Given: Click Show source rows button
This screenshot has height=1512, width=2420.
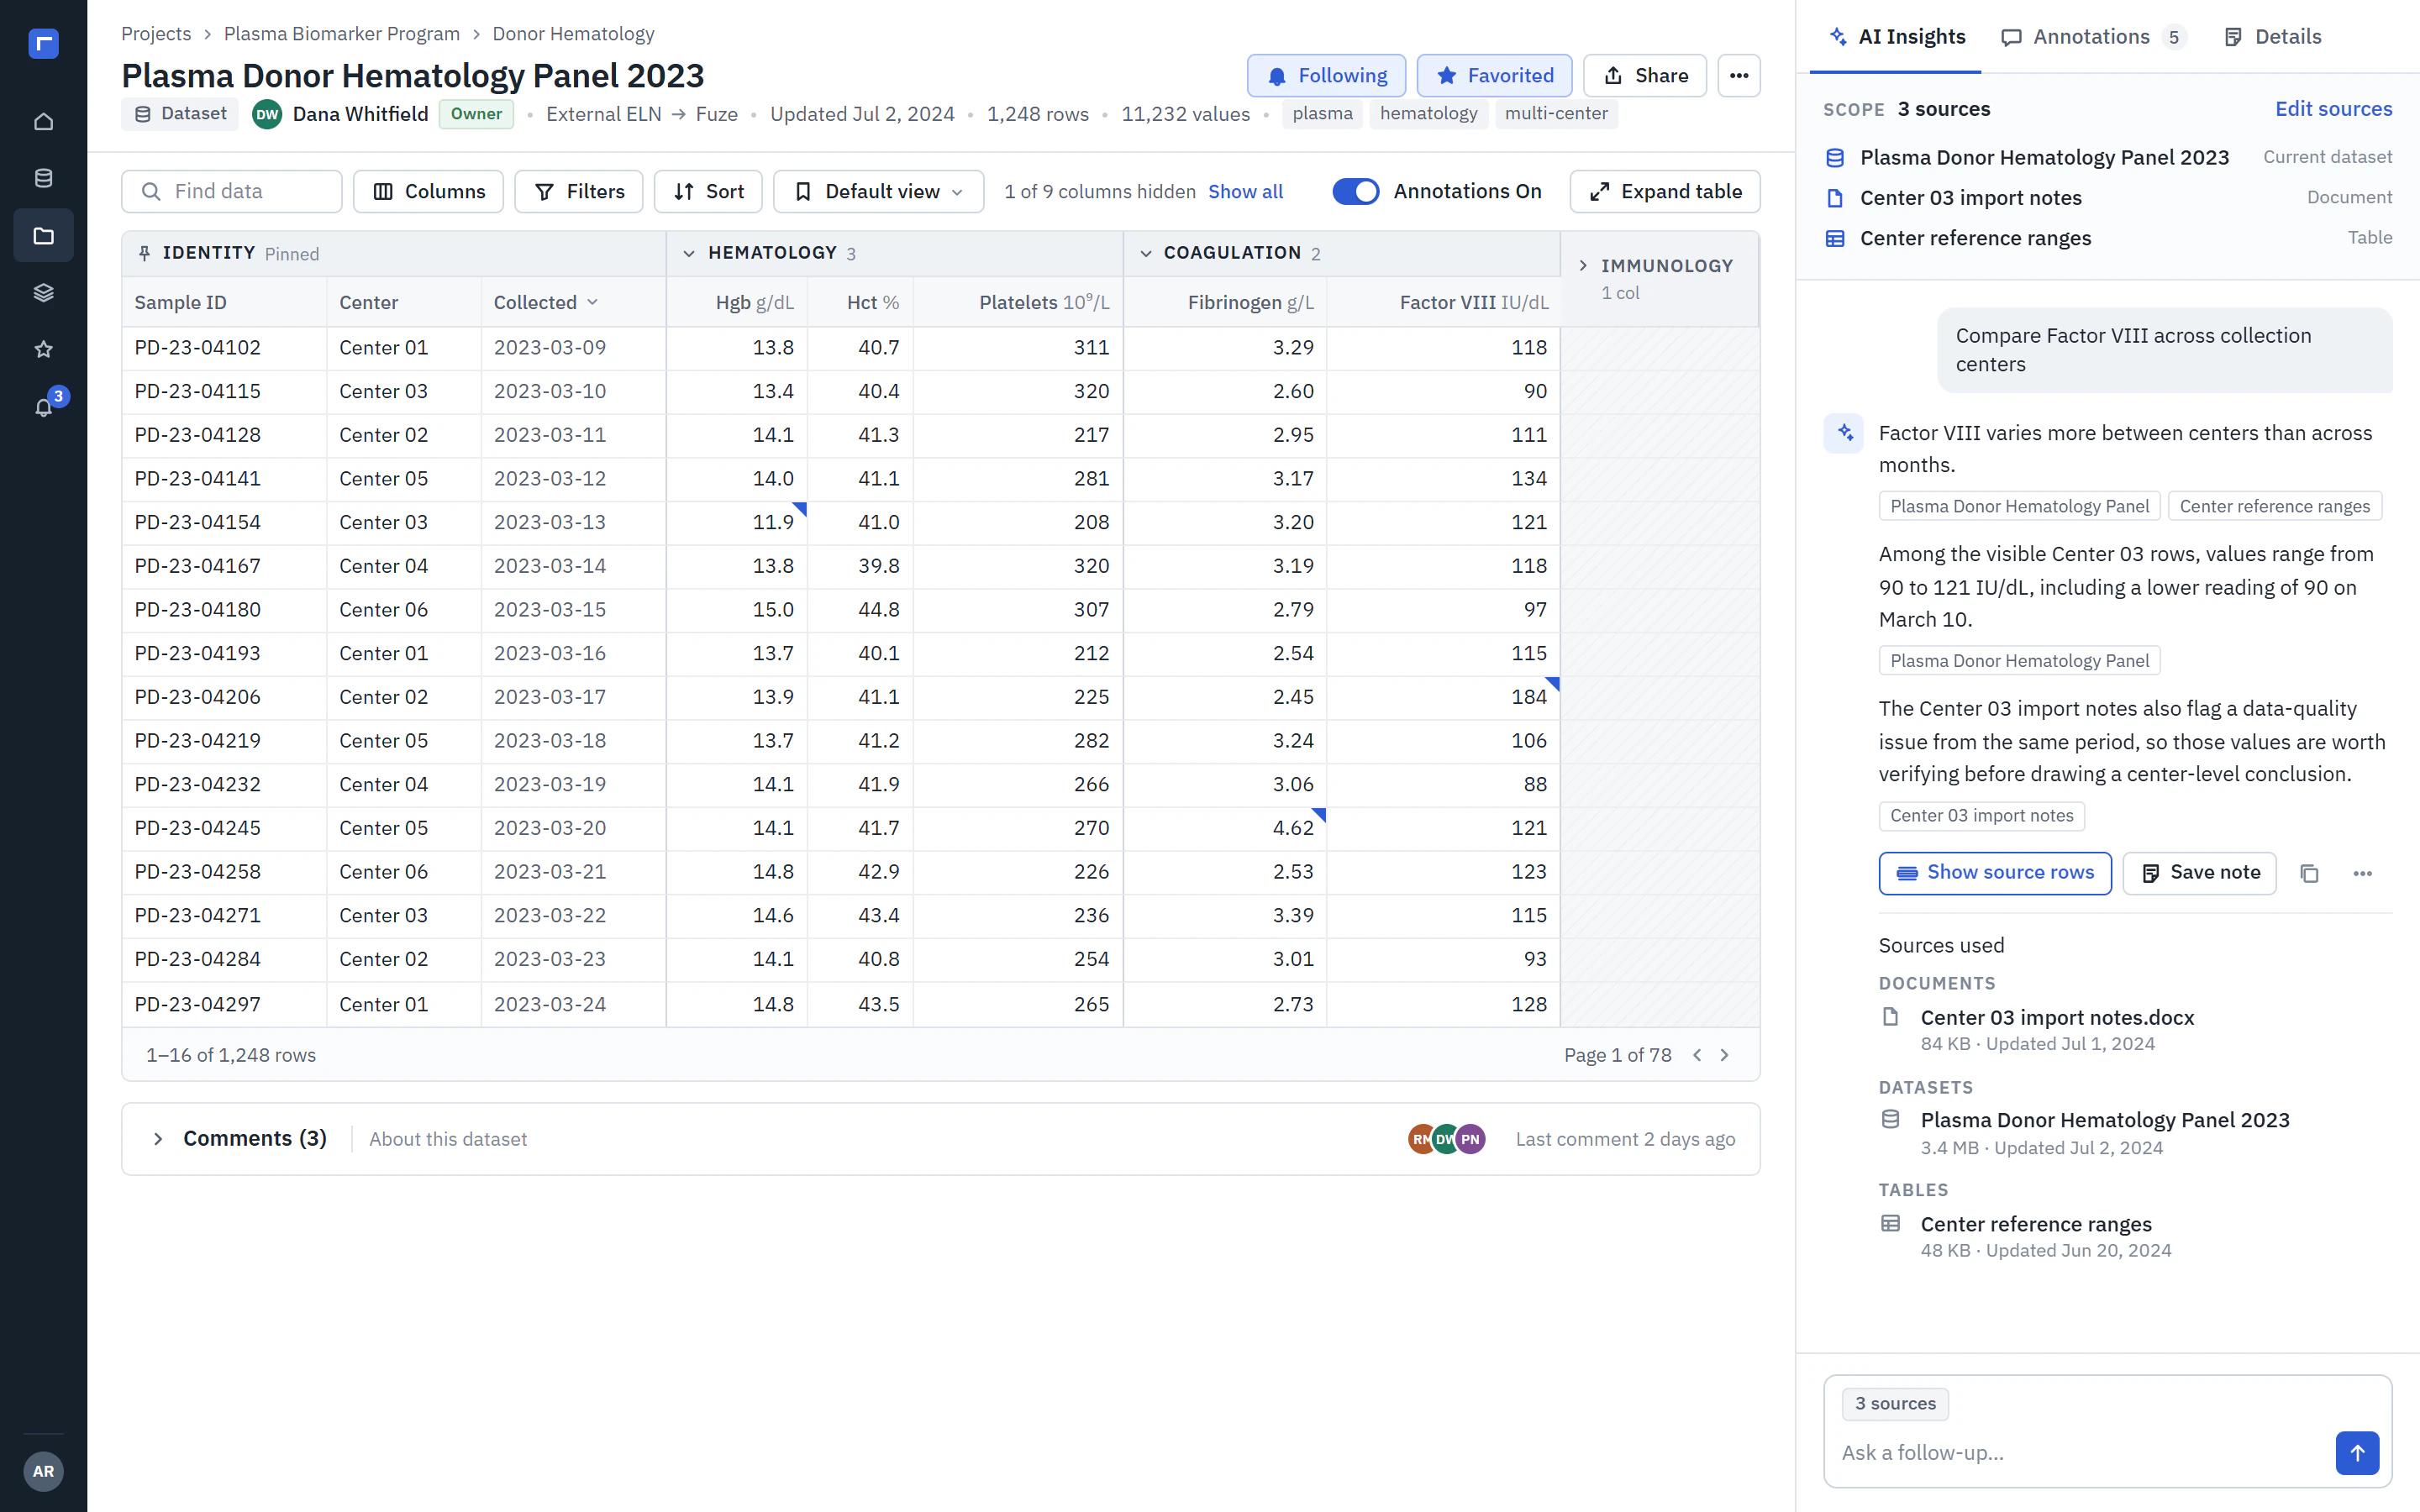Looking at the screenshot, I should coord(1995,873).
